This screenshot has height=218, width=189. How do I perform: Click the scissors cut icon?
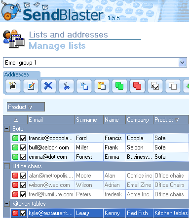click(66, 86)
